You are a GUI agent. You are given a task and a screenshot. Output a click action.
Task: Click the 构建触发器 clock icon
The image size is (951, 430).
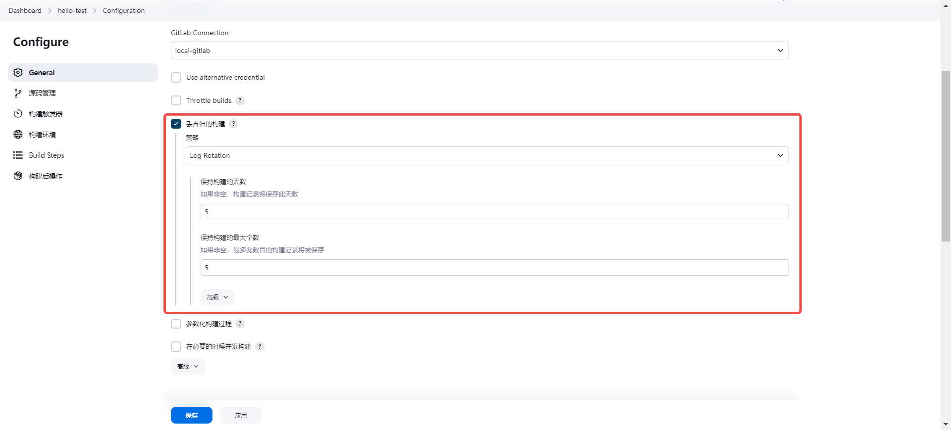(x=18, y=114)
